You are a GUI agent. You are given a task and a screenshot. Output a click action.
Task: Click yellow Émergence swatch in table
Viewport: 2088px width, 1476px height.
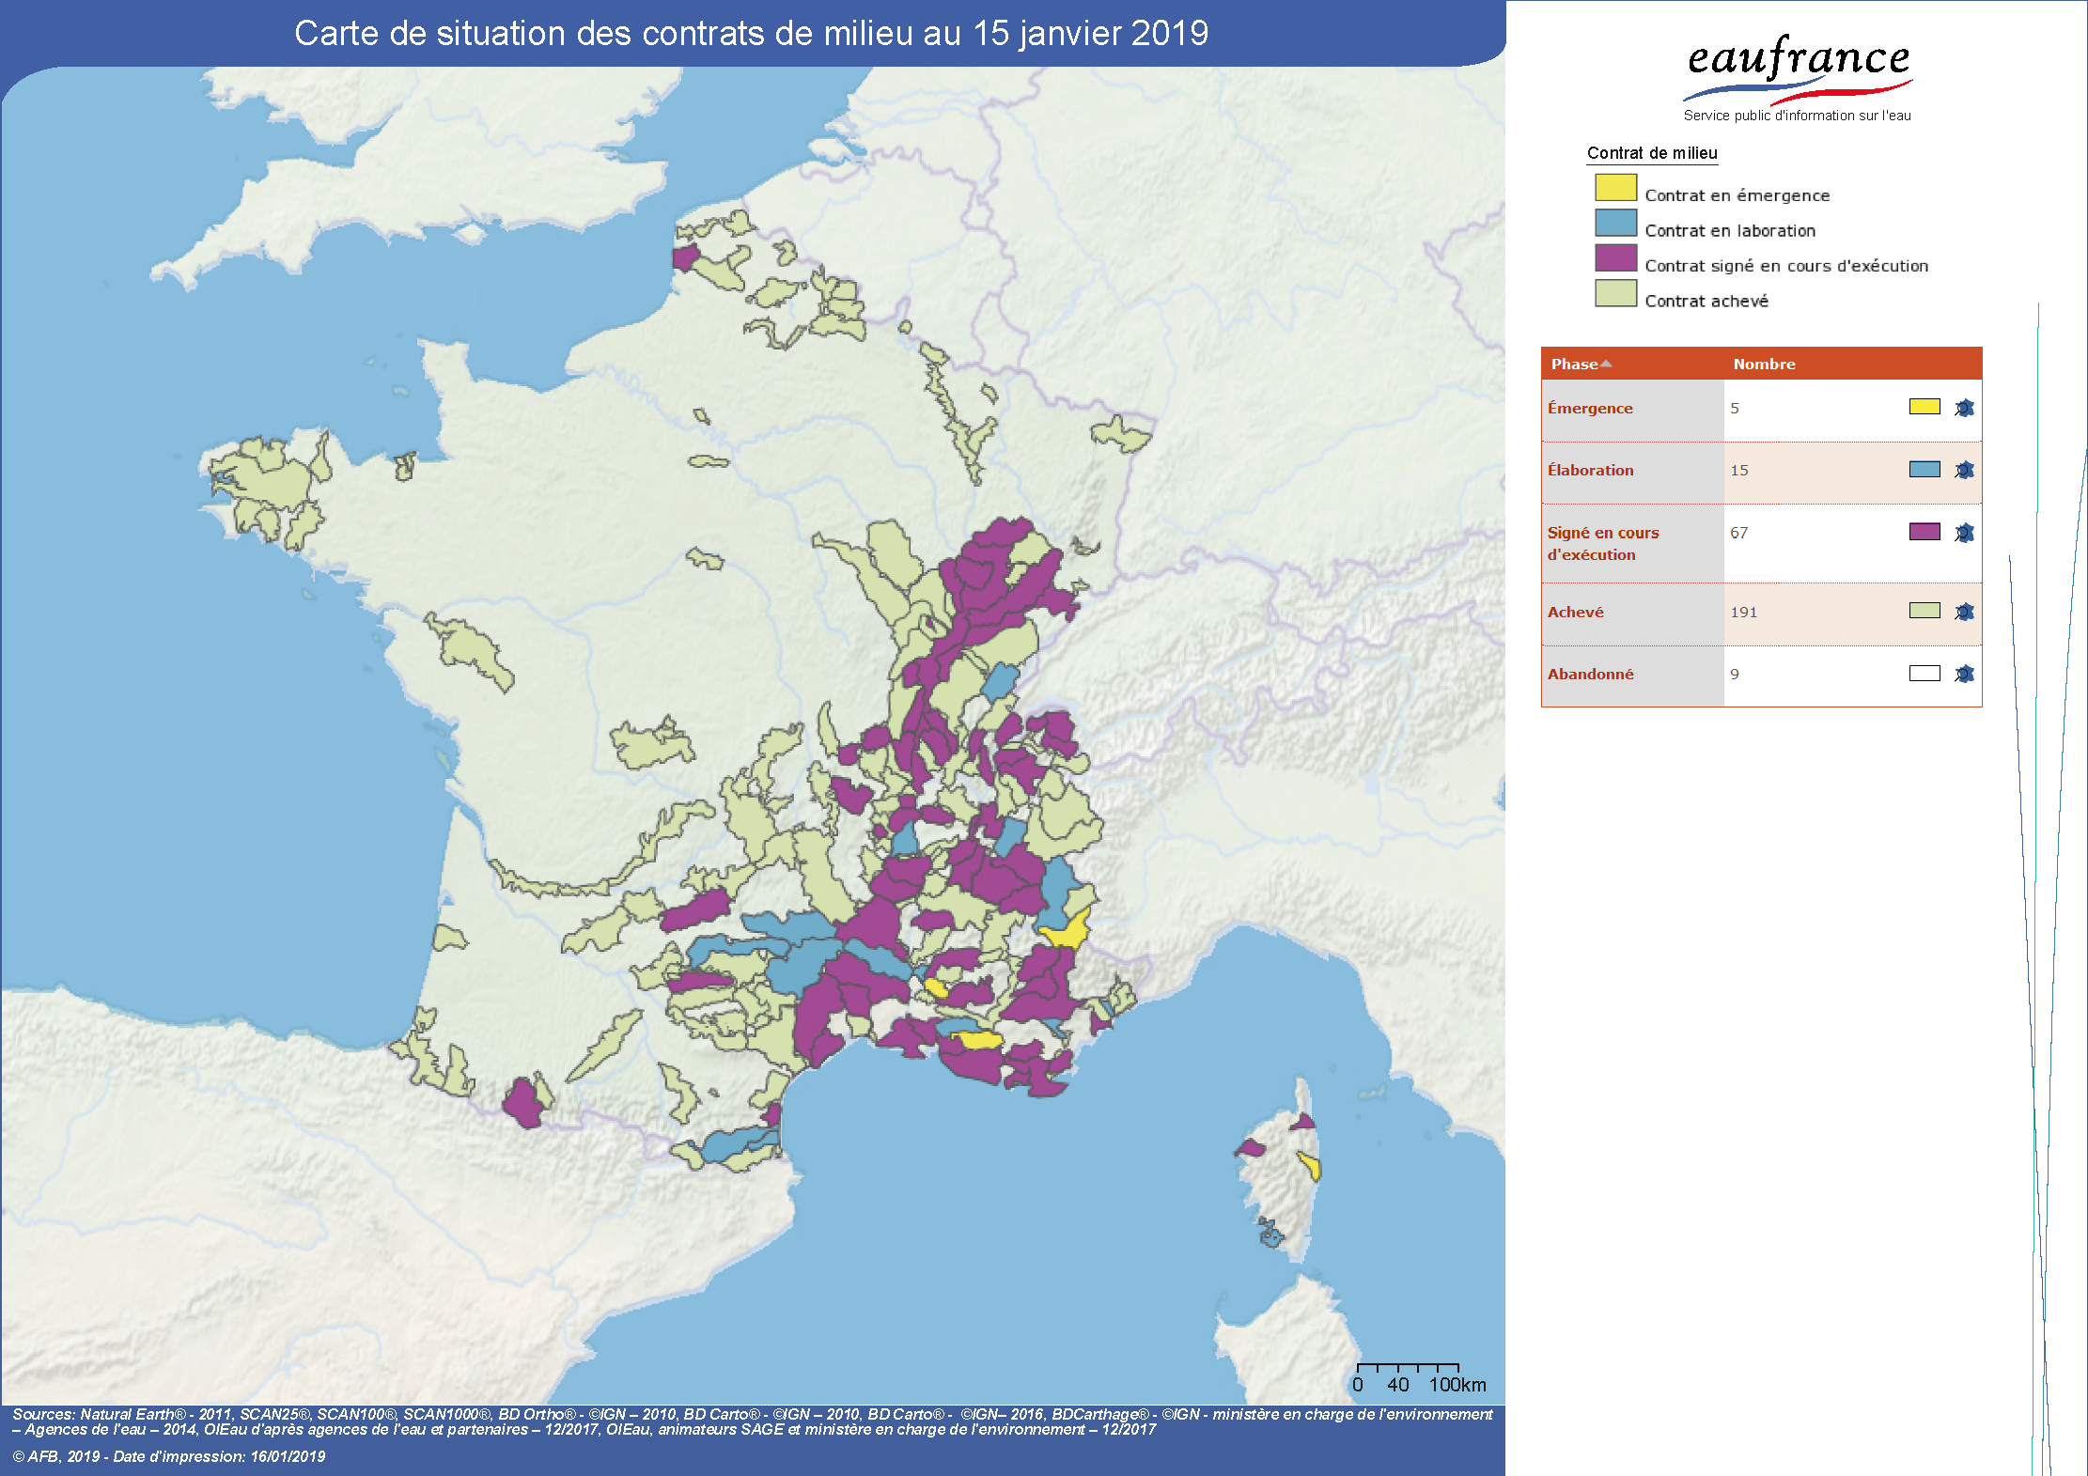click(1924, 407)
